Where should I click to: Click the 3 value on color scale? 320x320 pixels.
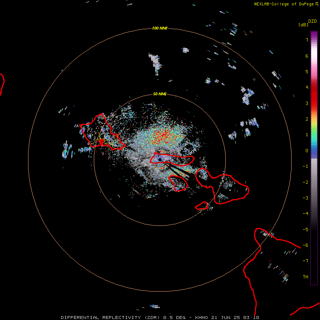(x=307, y=103)
